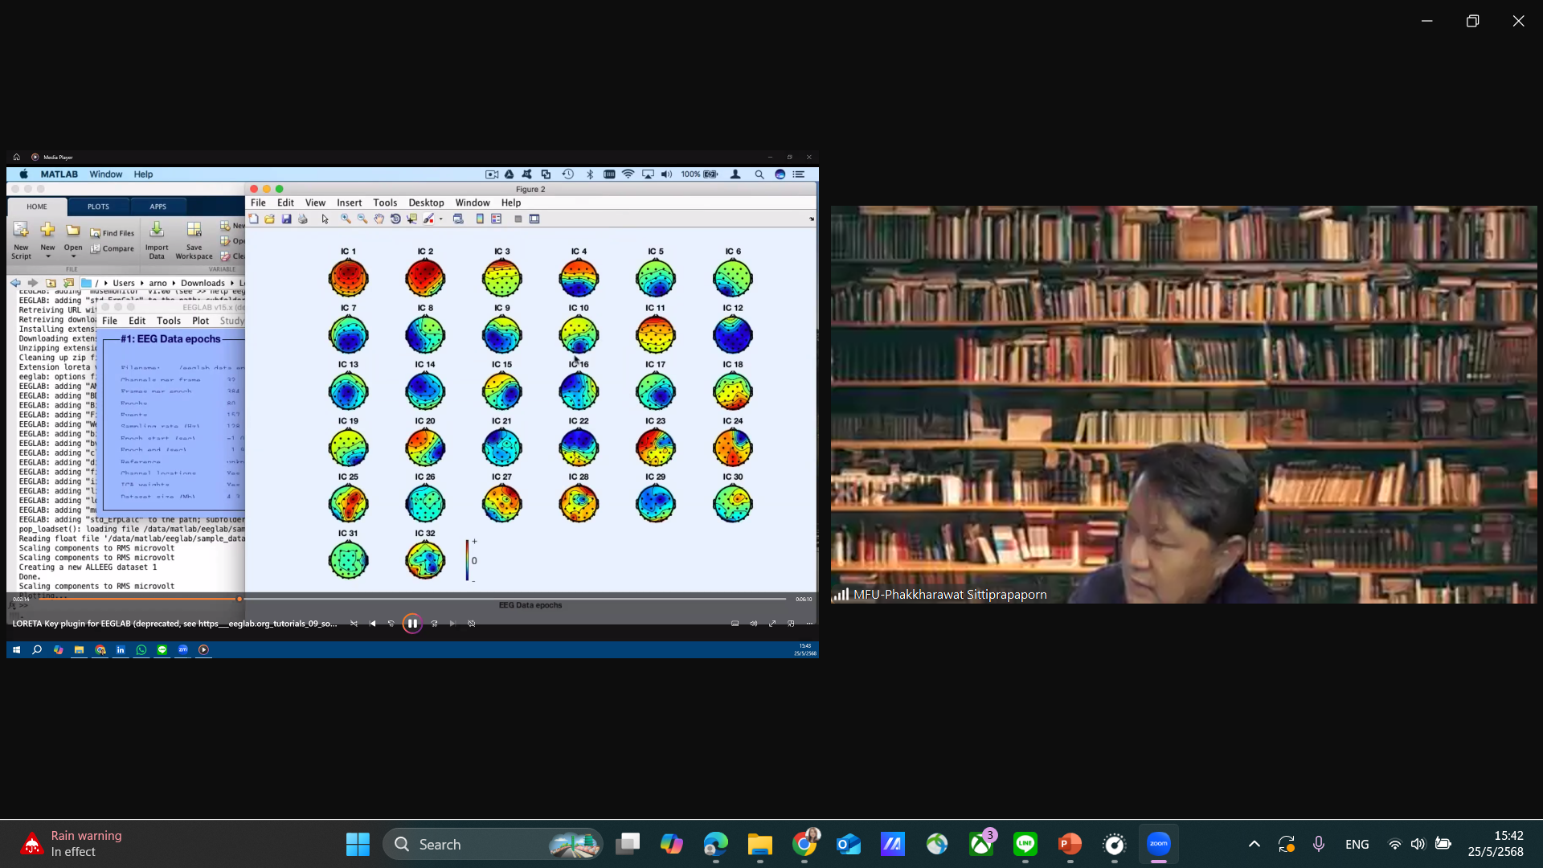The height and width of the screenshot is (868, 1543).
Task: Mute the system microphone tray icon
Action: point(1319,844)
